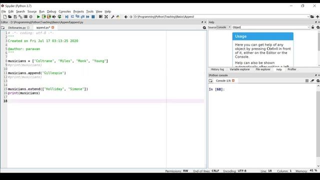Open the Projects menu
Image resolution: width=320 pixels, height=180 pixels.
[78, 11]
